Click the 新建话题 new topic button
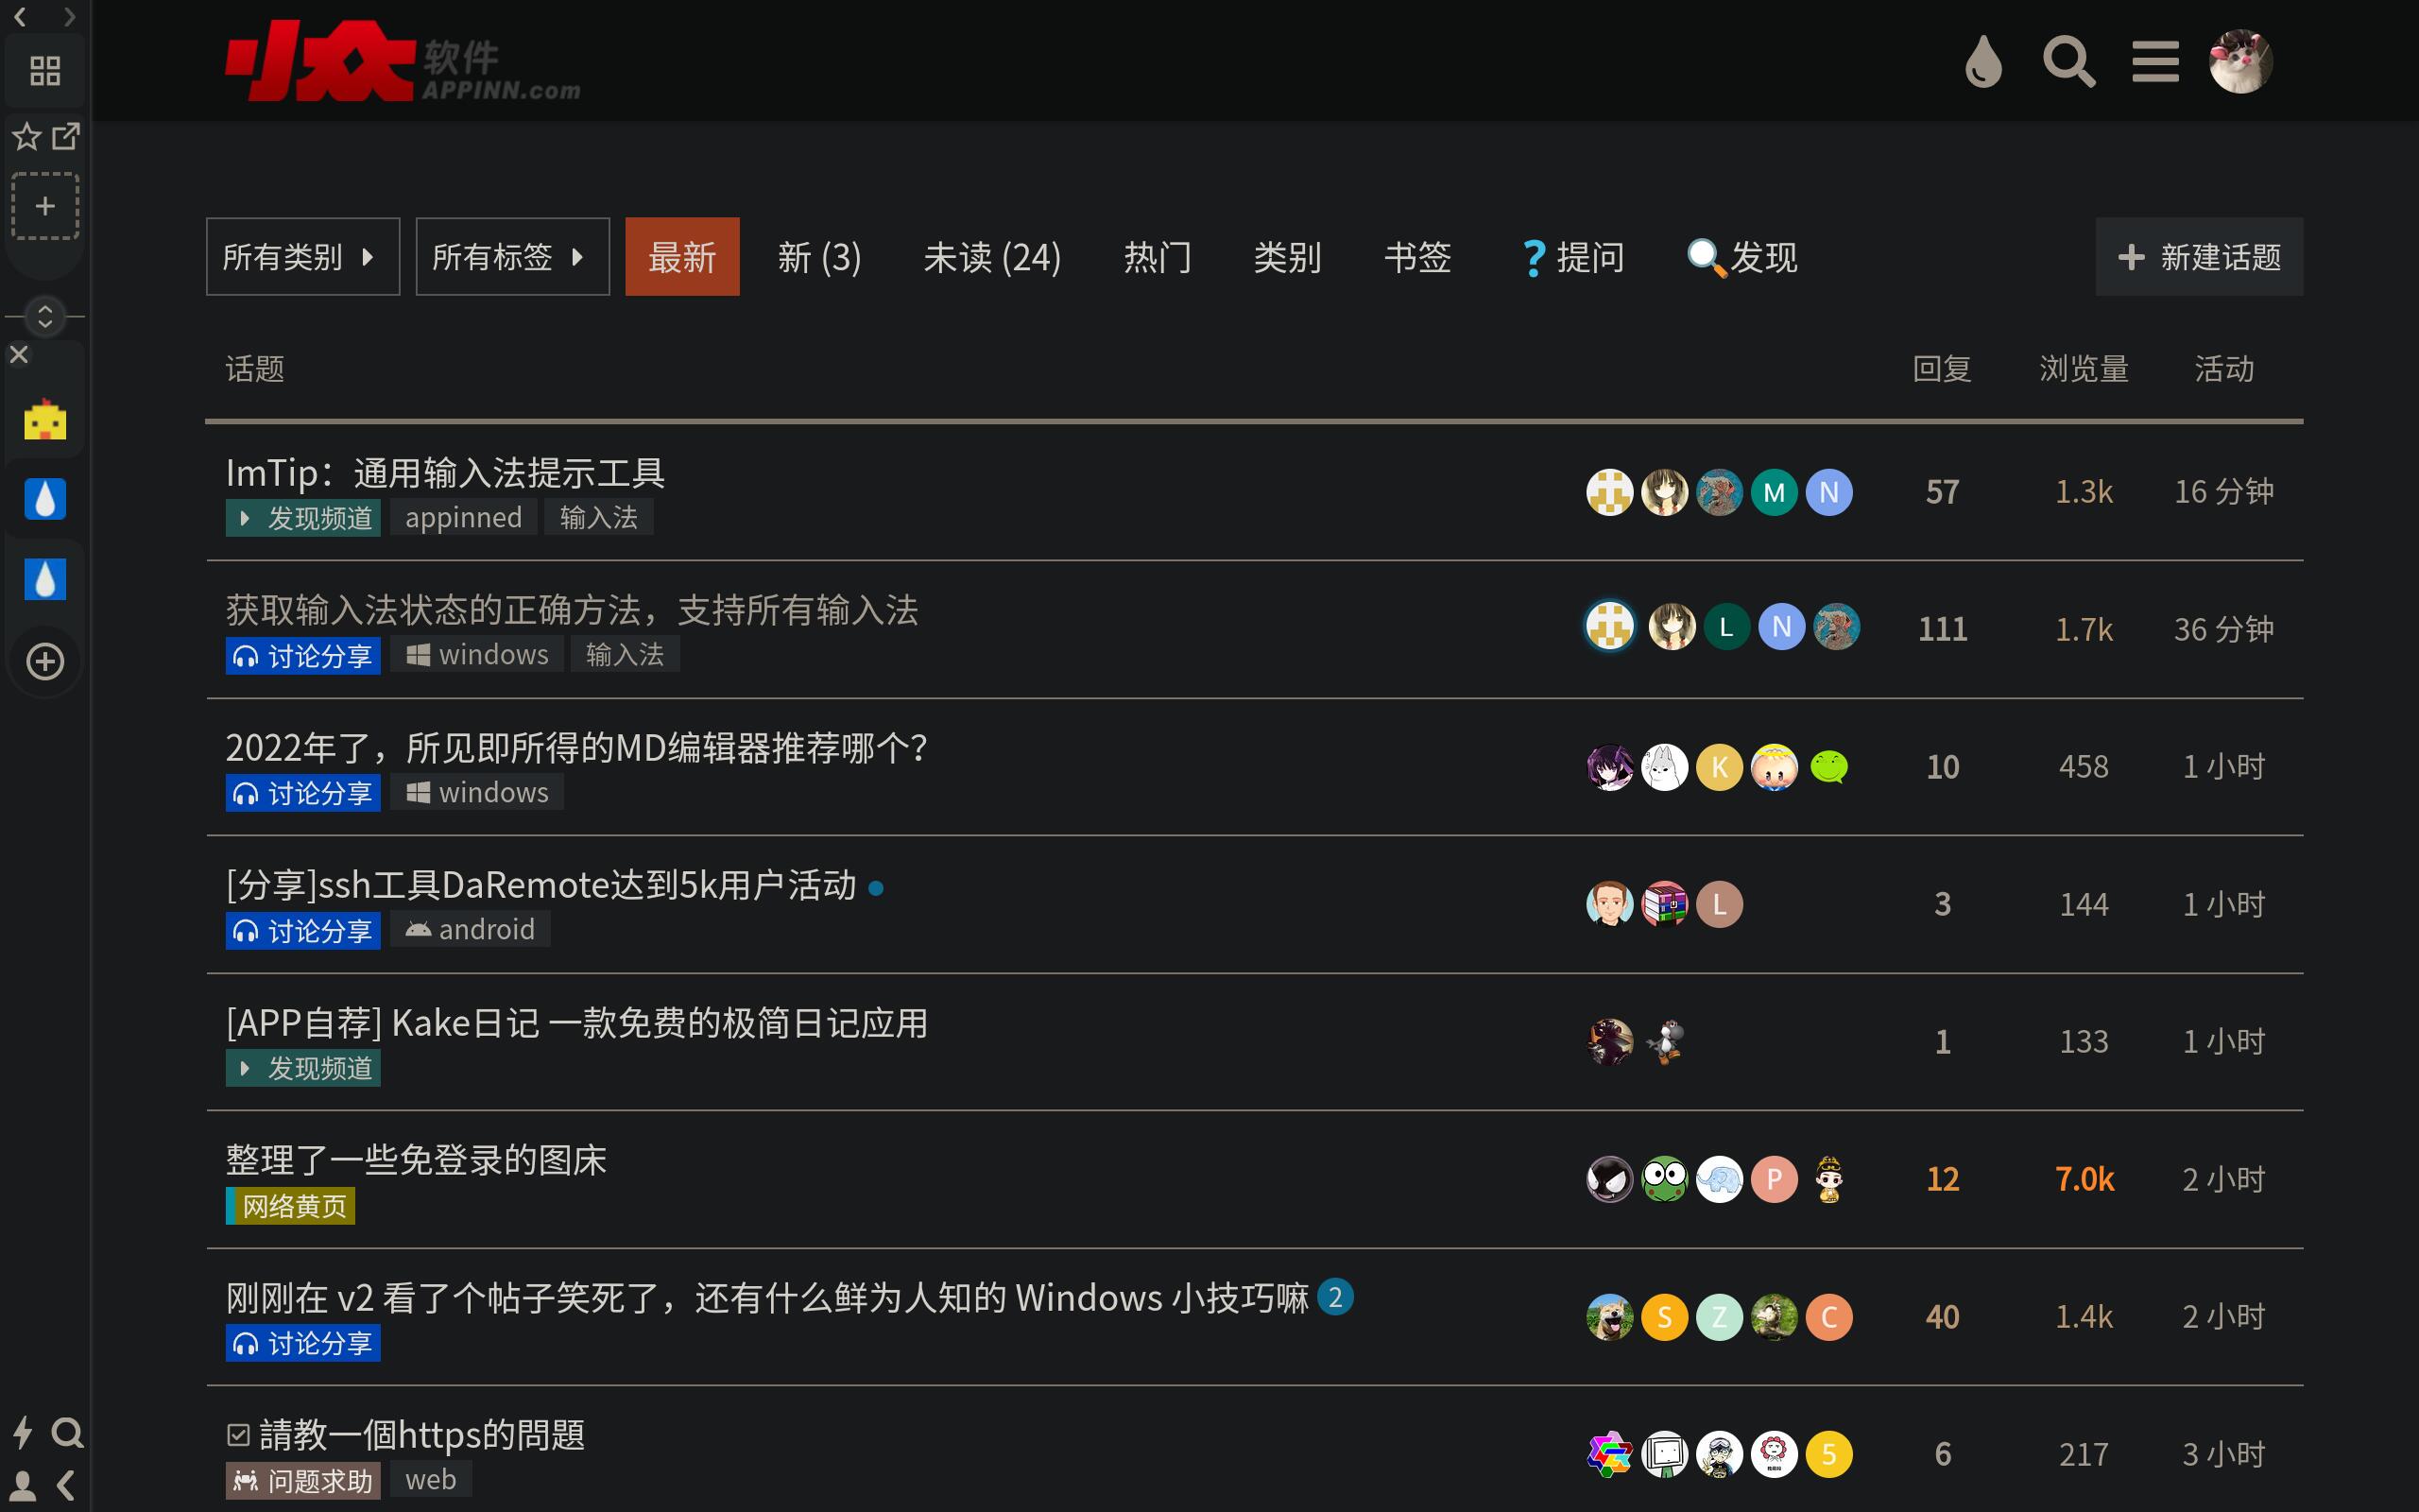Image resolution: width=2419 pixels, height=1512 pixels. pyautogui.click(x=2198, y=257)
